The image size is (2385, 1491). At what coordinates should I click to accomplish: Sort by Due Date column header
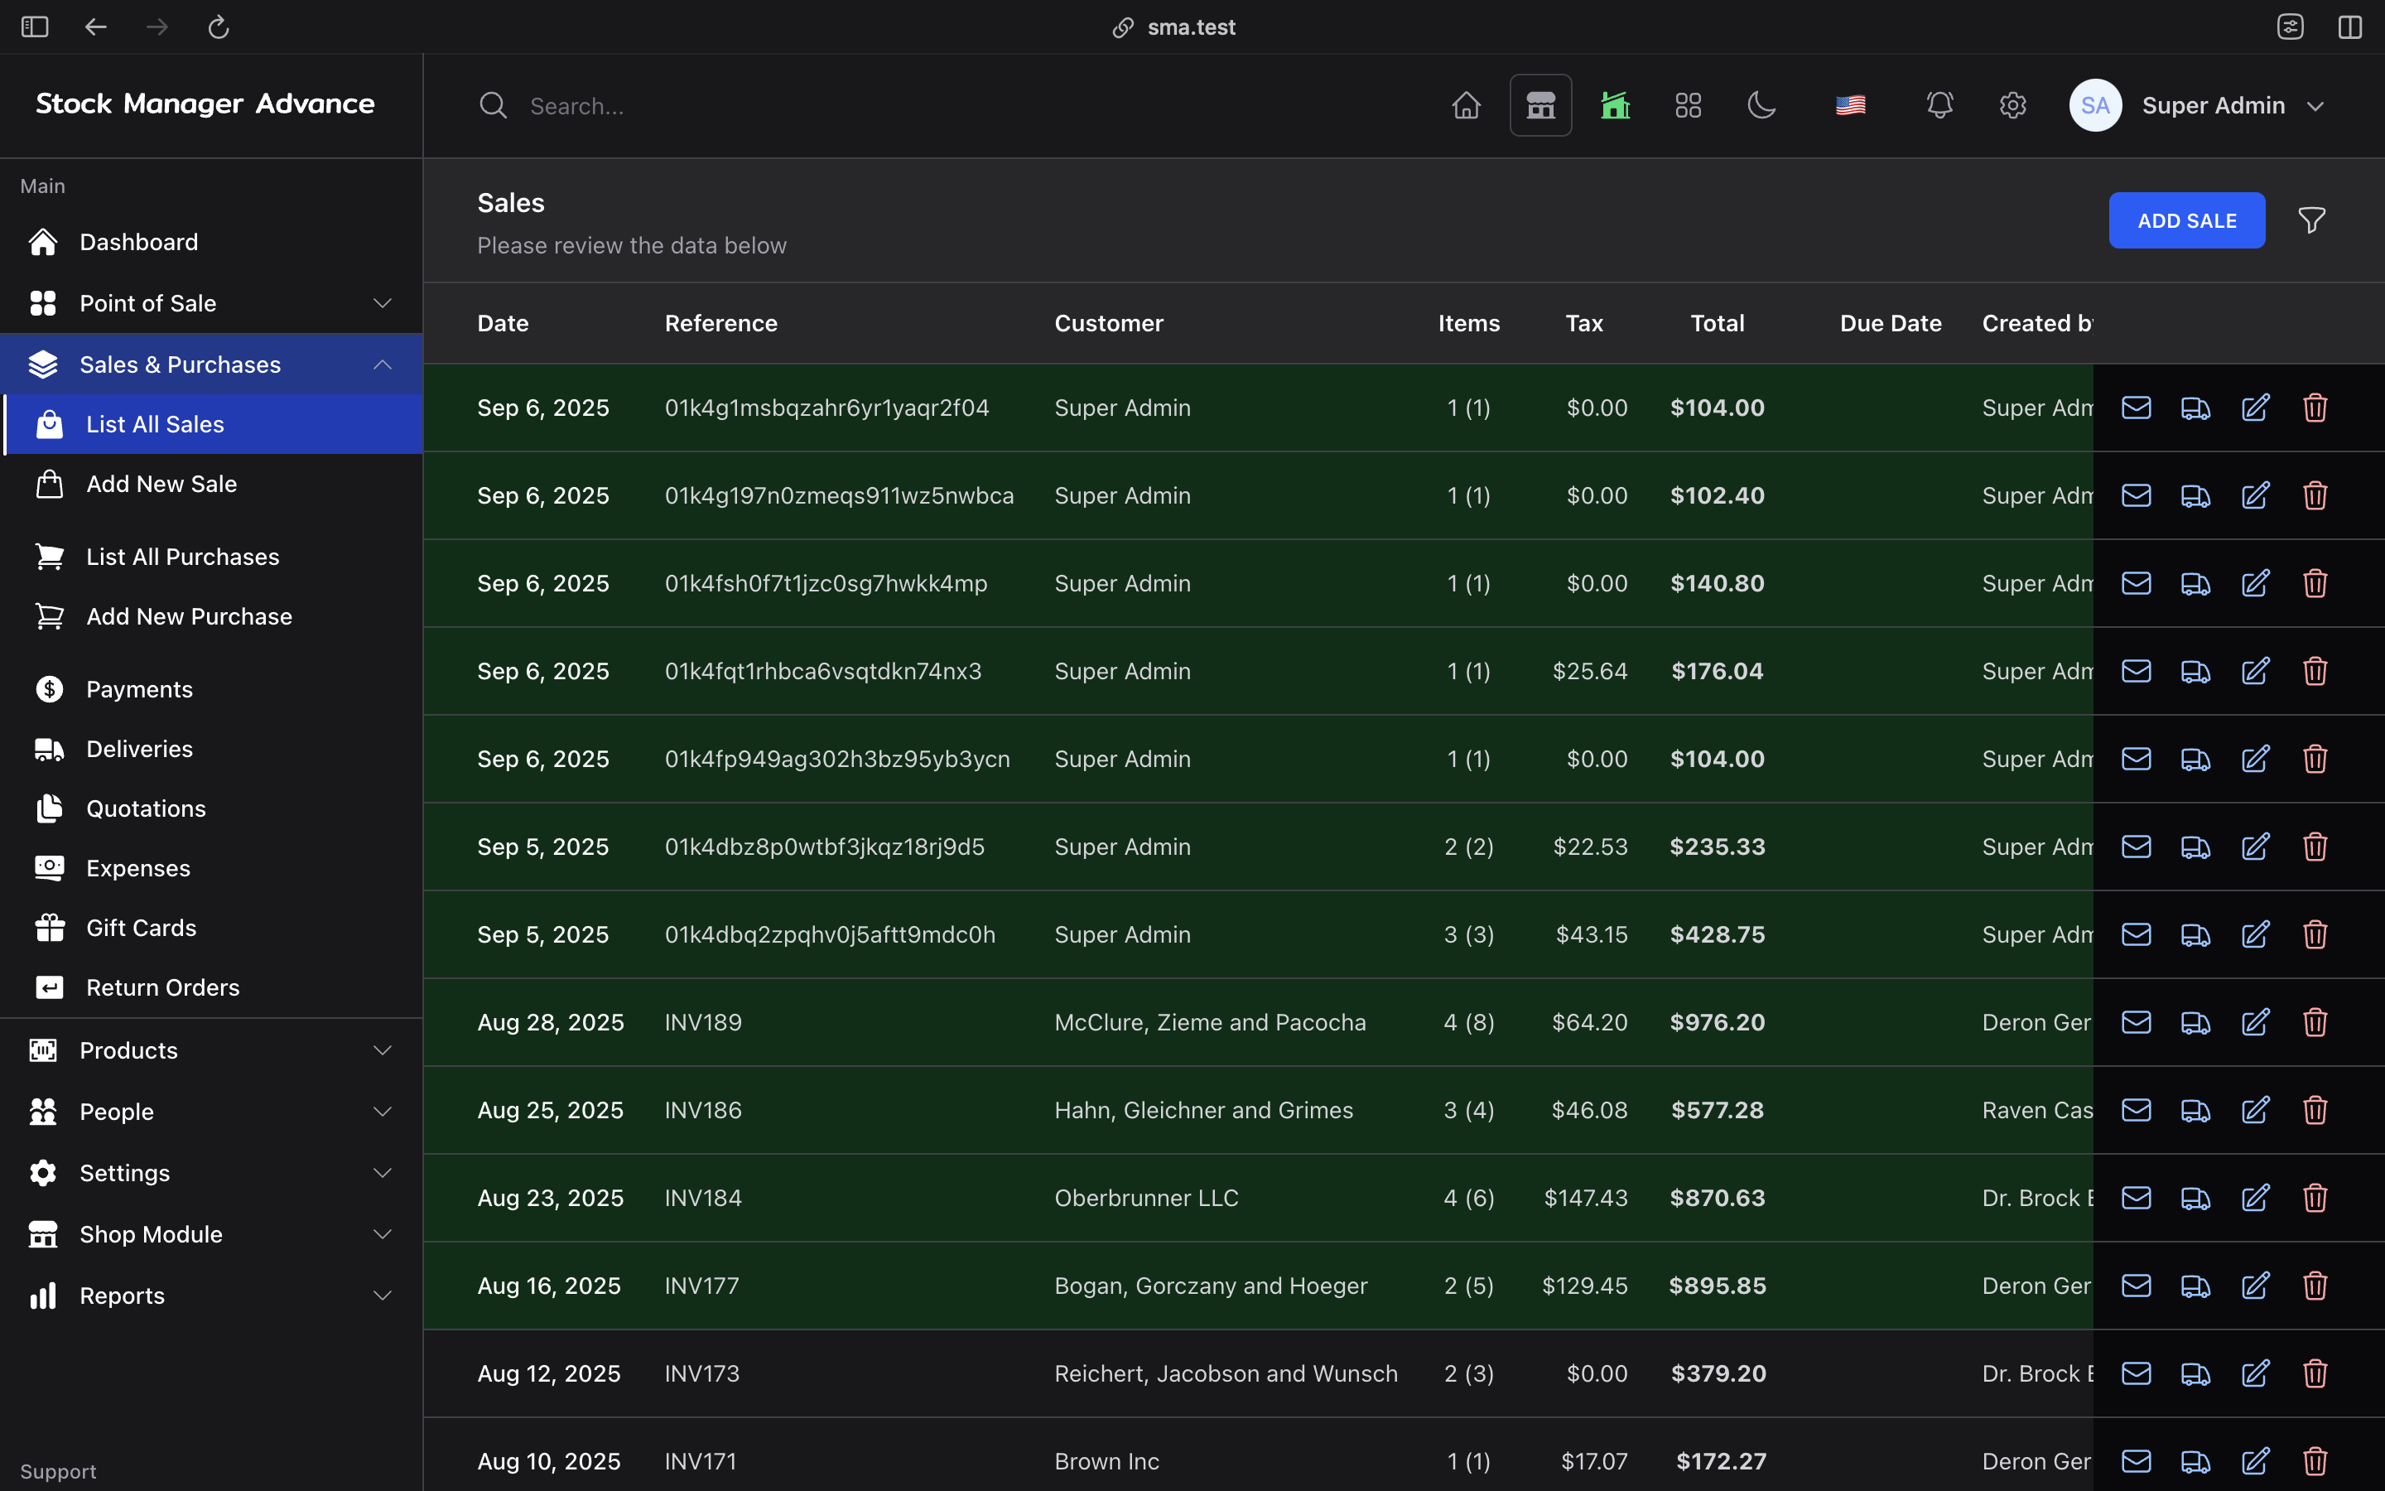[x=1891, y=323]
